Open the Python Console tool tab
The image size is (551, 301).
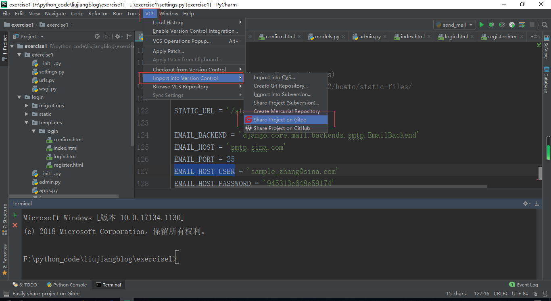coord(67,285)
